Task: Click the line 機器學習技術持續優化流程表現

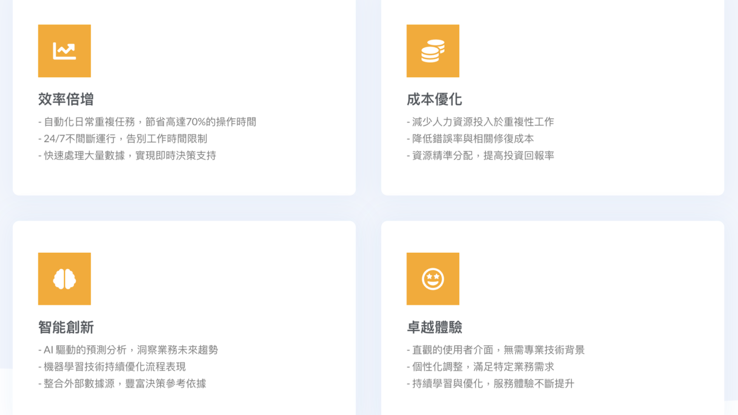Action: pyautogui.click(x=112, y=367)
